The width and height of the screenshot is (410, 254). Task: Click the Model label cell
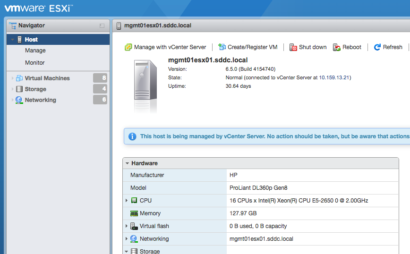tap(175, 188)
